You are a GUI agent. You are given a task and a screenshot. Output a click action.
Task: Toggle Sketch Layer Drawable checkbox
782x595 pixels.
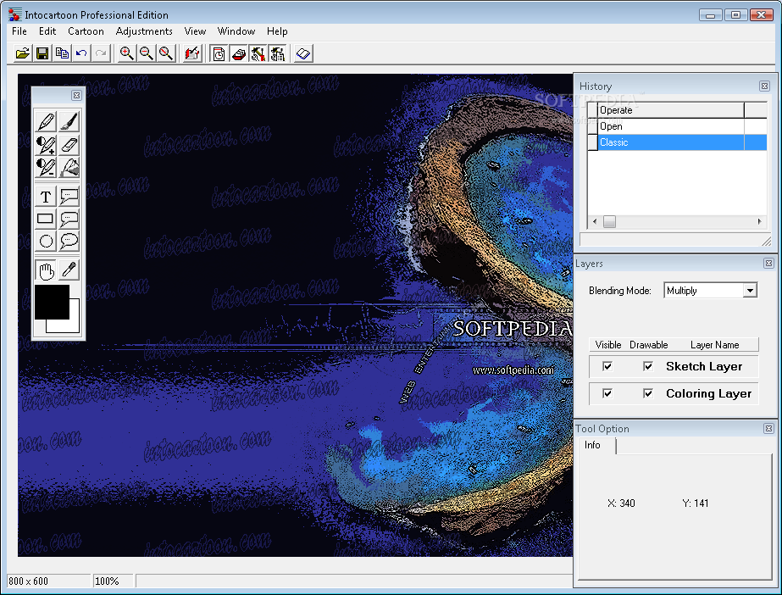(648, 366)
